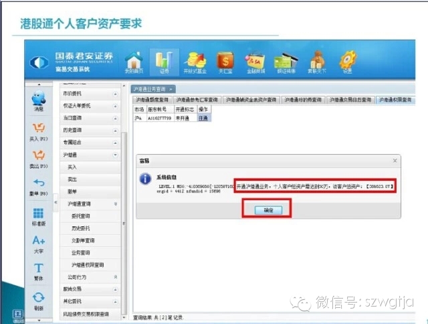Image resolution: width=428 pixels, height=324 pixels.
Task: Click the 开通标志 column header
Action: [x=185, y=109]
